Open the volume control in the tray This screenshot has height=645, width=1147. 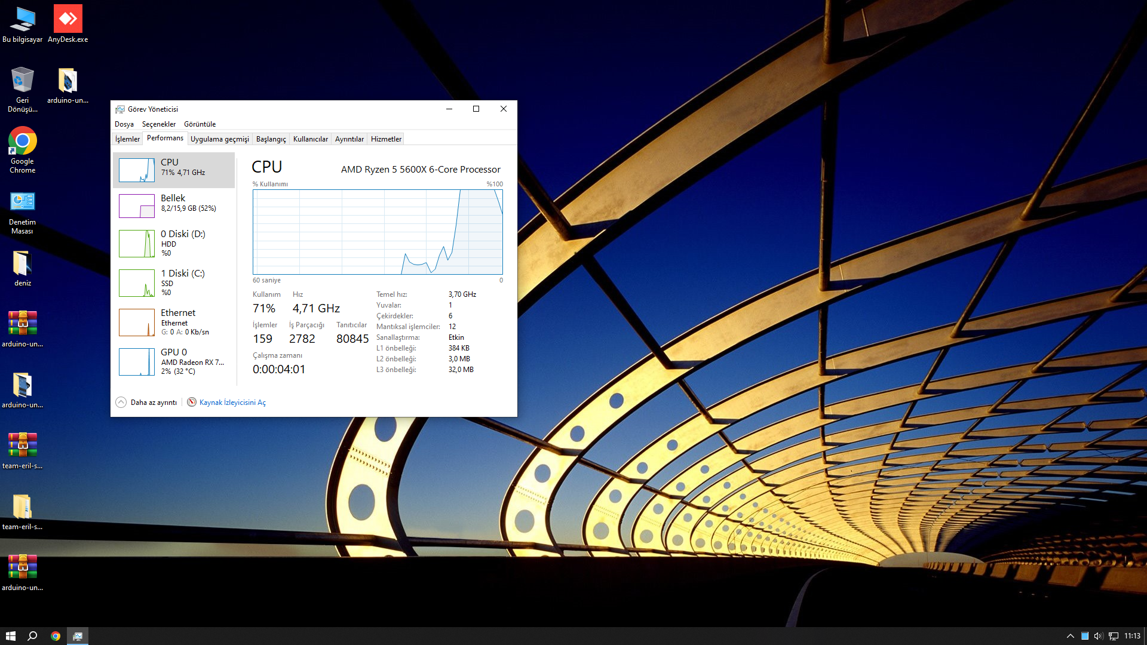click(1098, 636)
